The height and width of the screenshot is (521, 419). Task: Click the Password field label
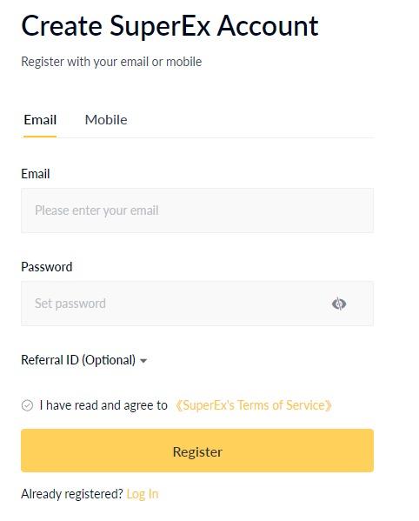46,267
